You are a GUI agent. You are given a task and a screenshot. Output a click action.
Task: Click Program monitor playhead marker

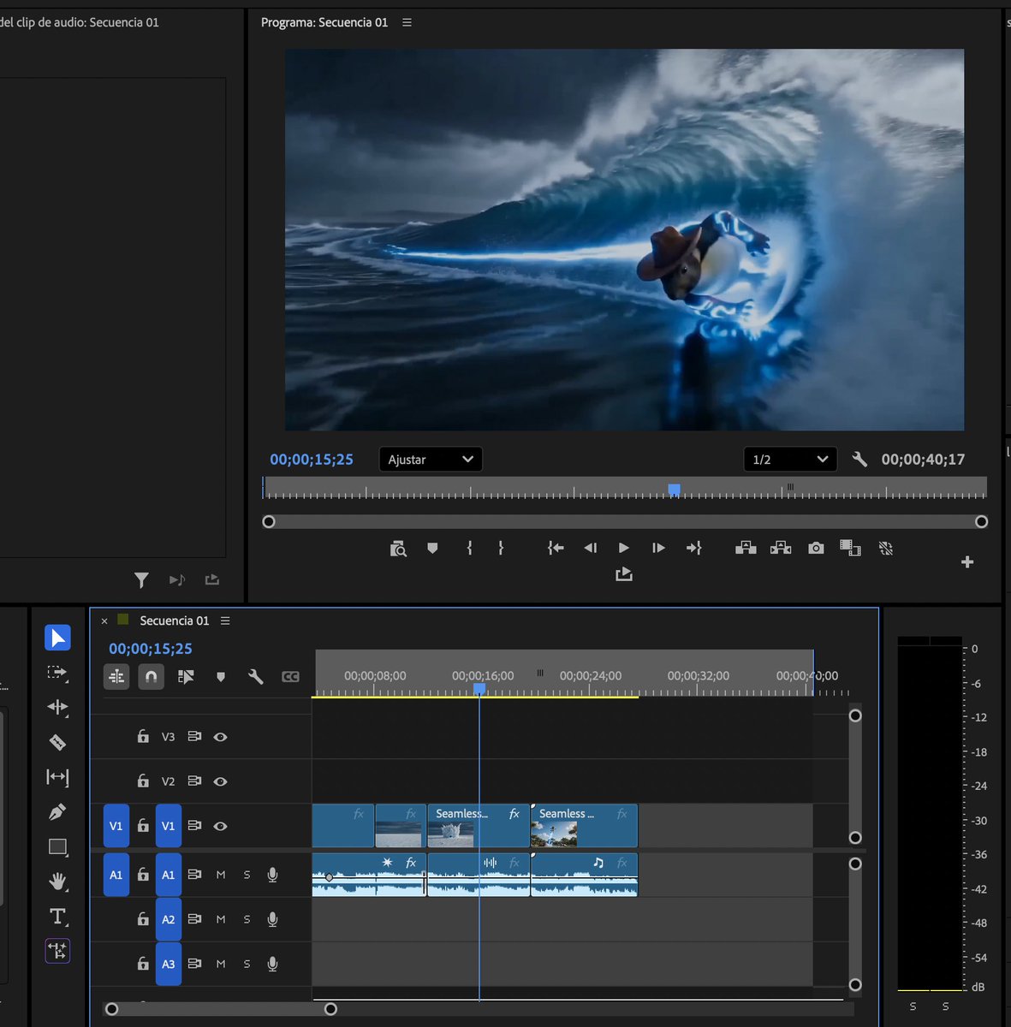[674, 490]
